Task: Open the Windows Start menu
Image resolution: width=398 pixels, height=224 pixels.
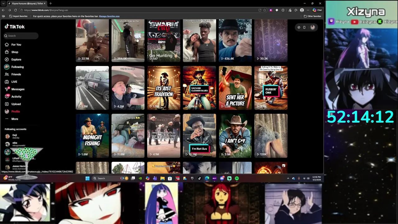Action: [x=87, y=178]
